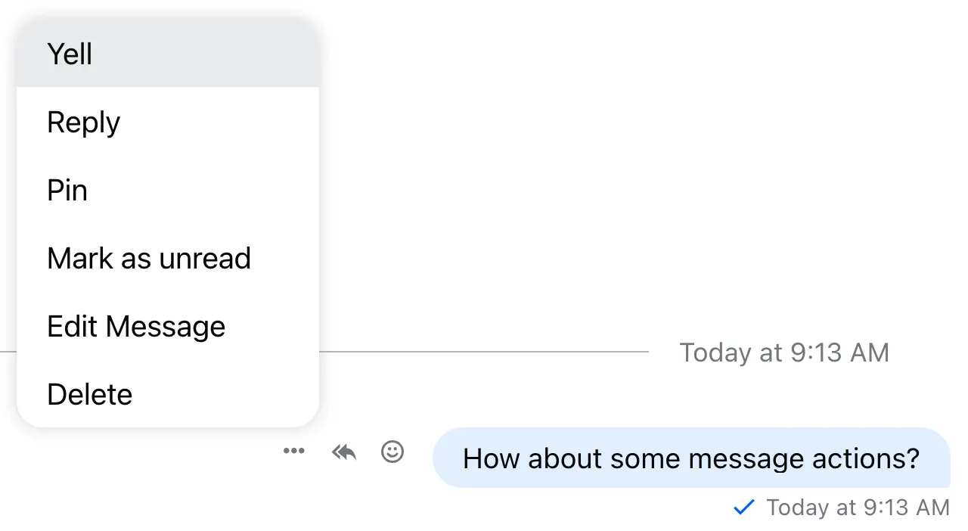
Task: Select the bubble reading 'How about some message actions?'
Action: tap(692, 458)
